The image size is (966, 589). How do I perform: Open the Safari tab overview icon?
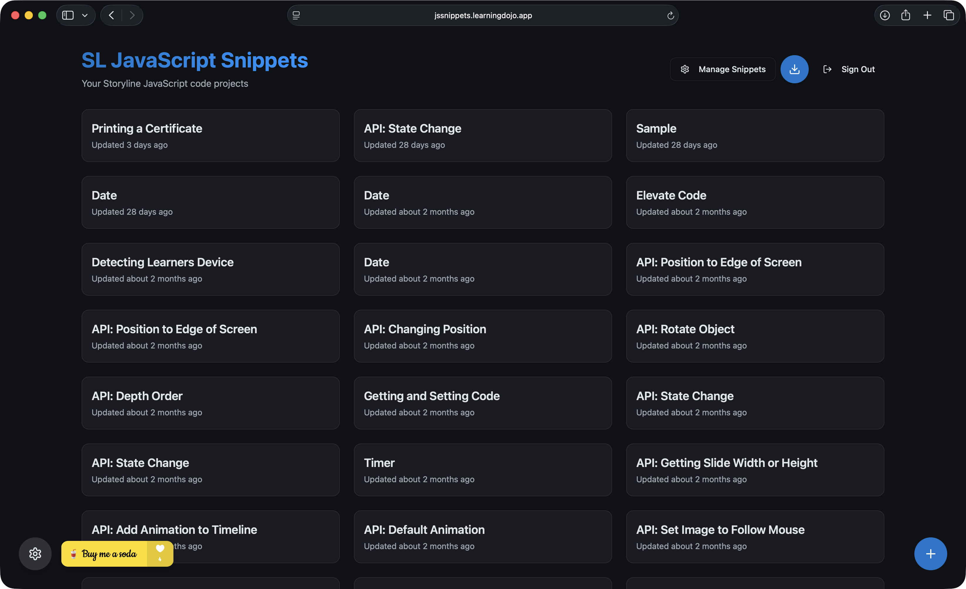[x=949, y=15]
